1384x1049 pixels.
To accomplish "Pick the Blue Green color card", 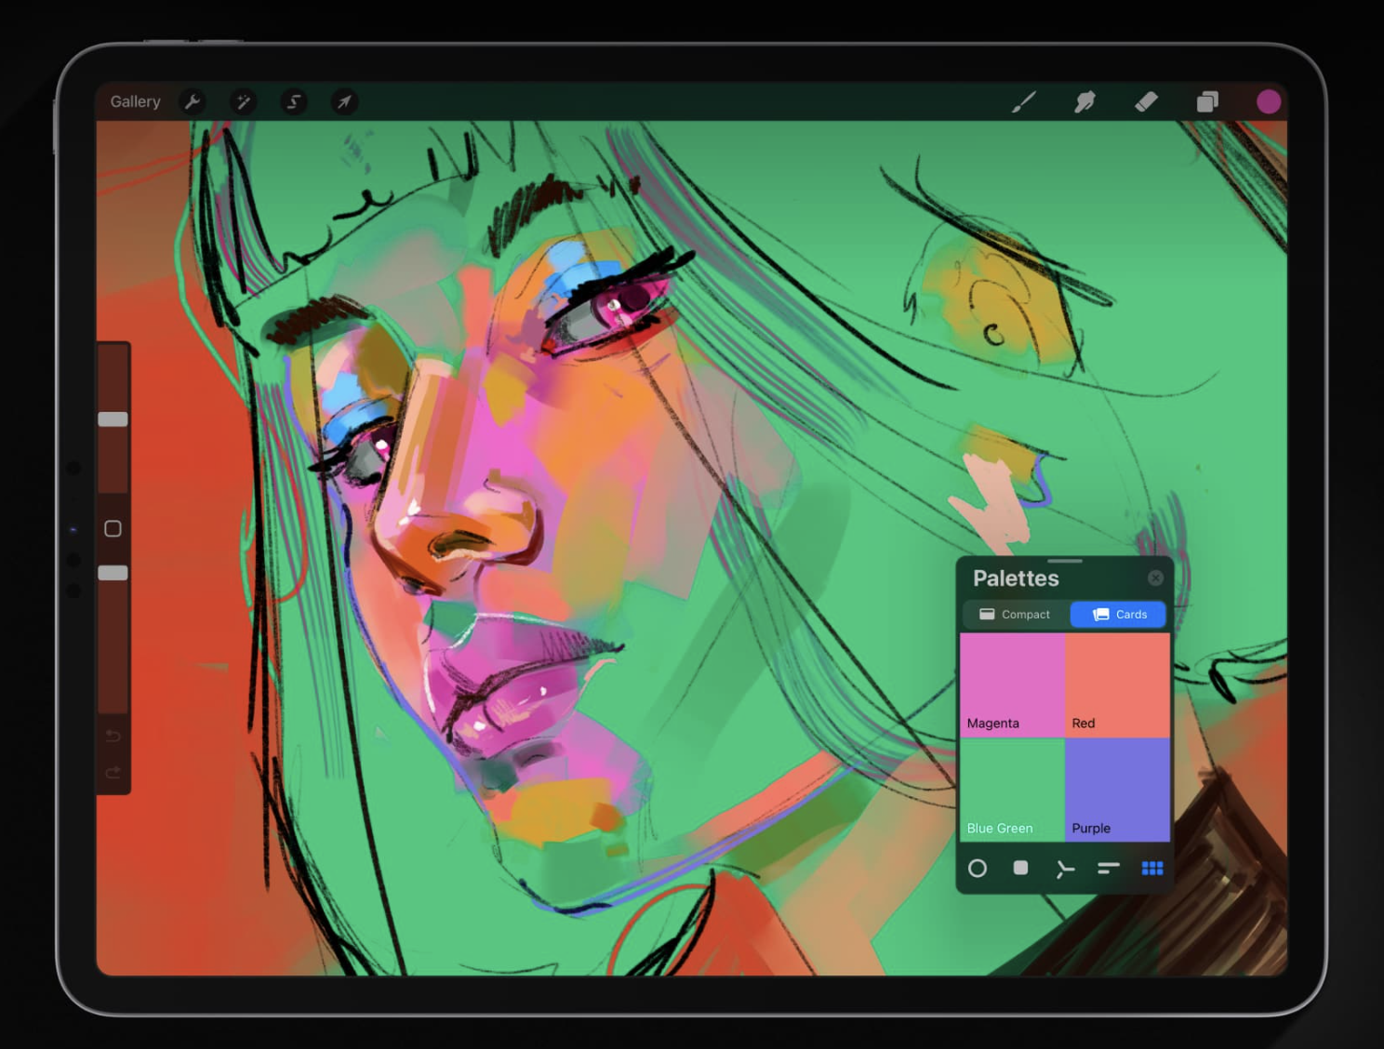I will [x=1012, y=790].
